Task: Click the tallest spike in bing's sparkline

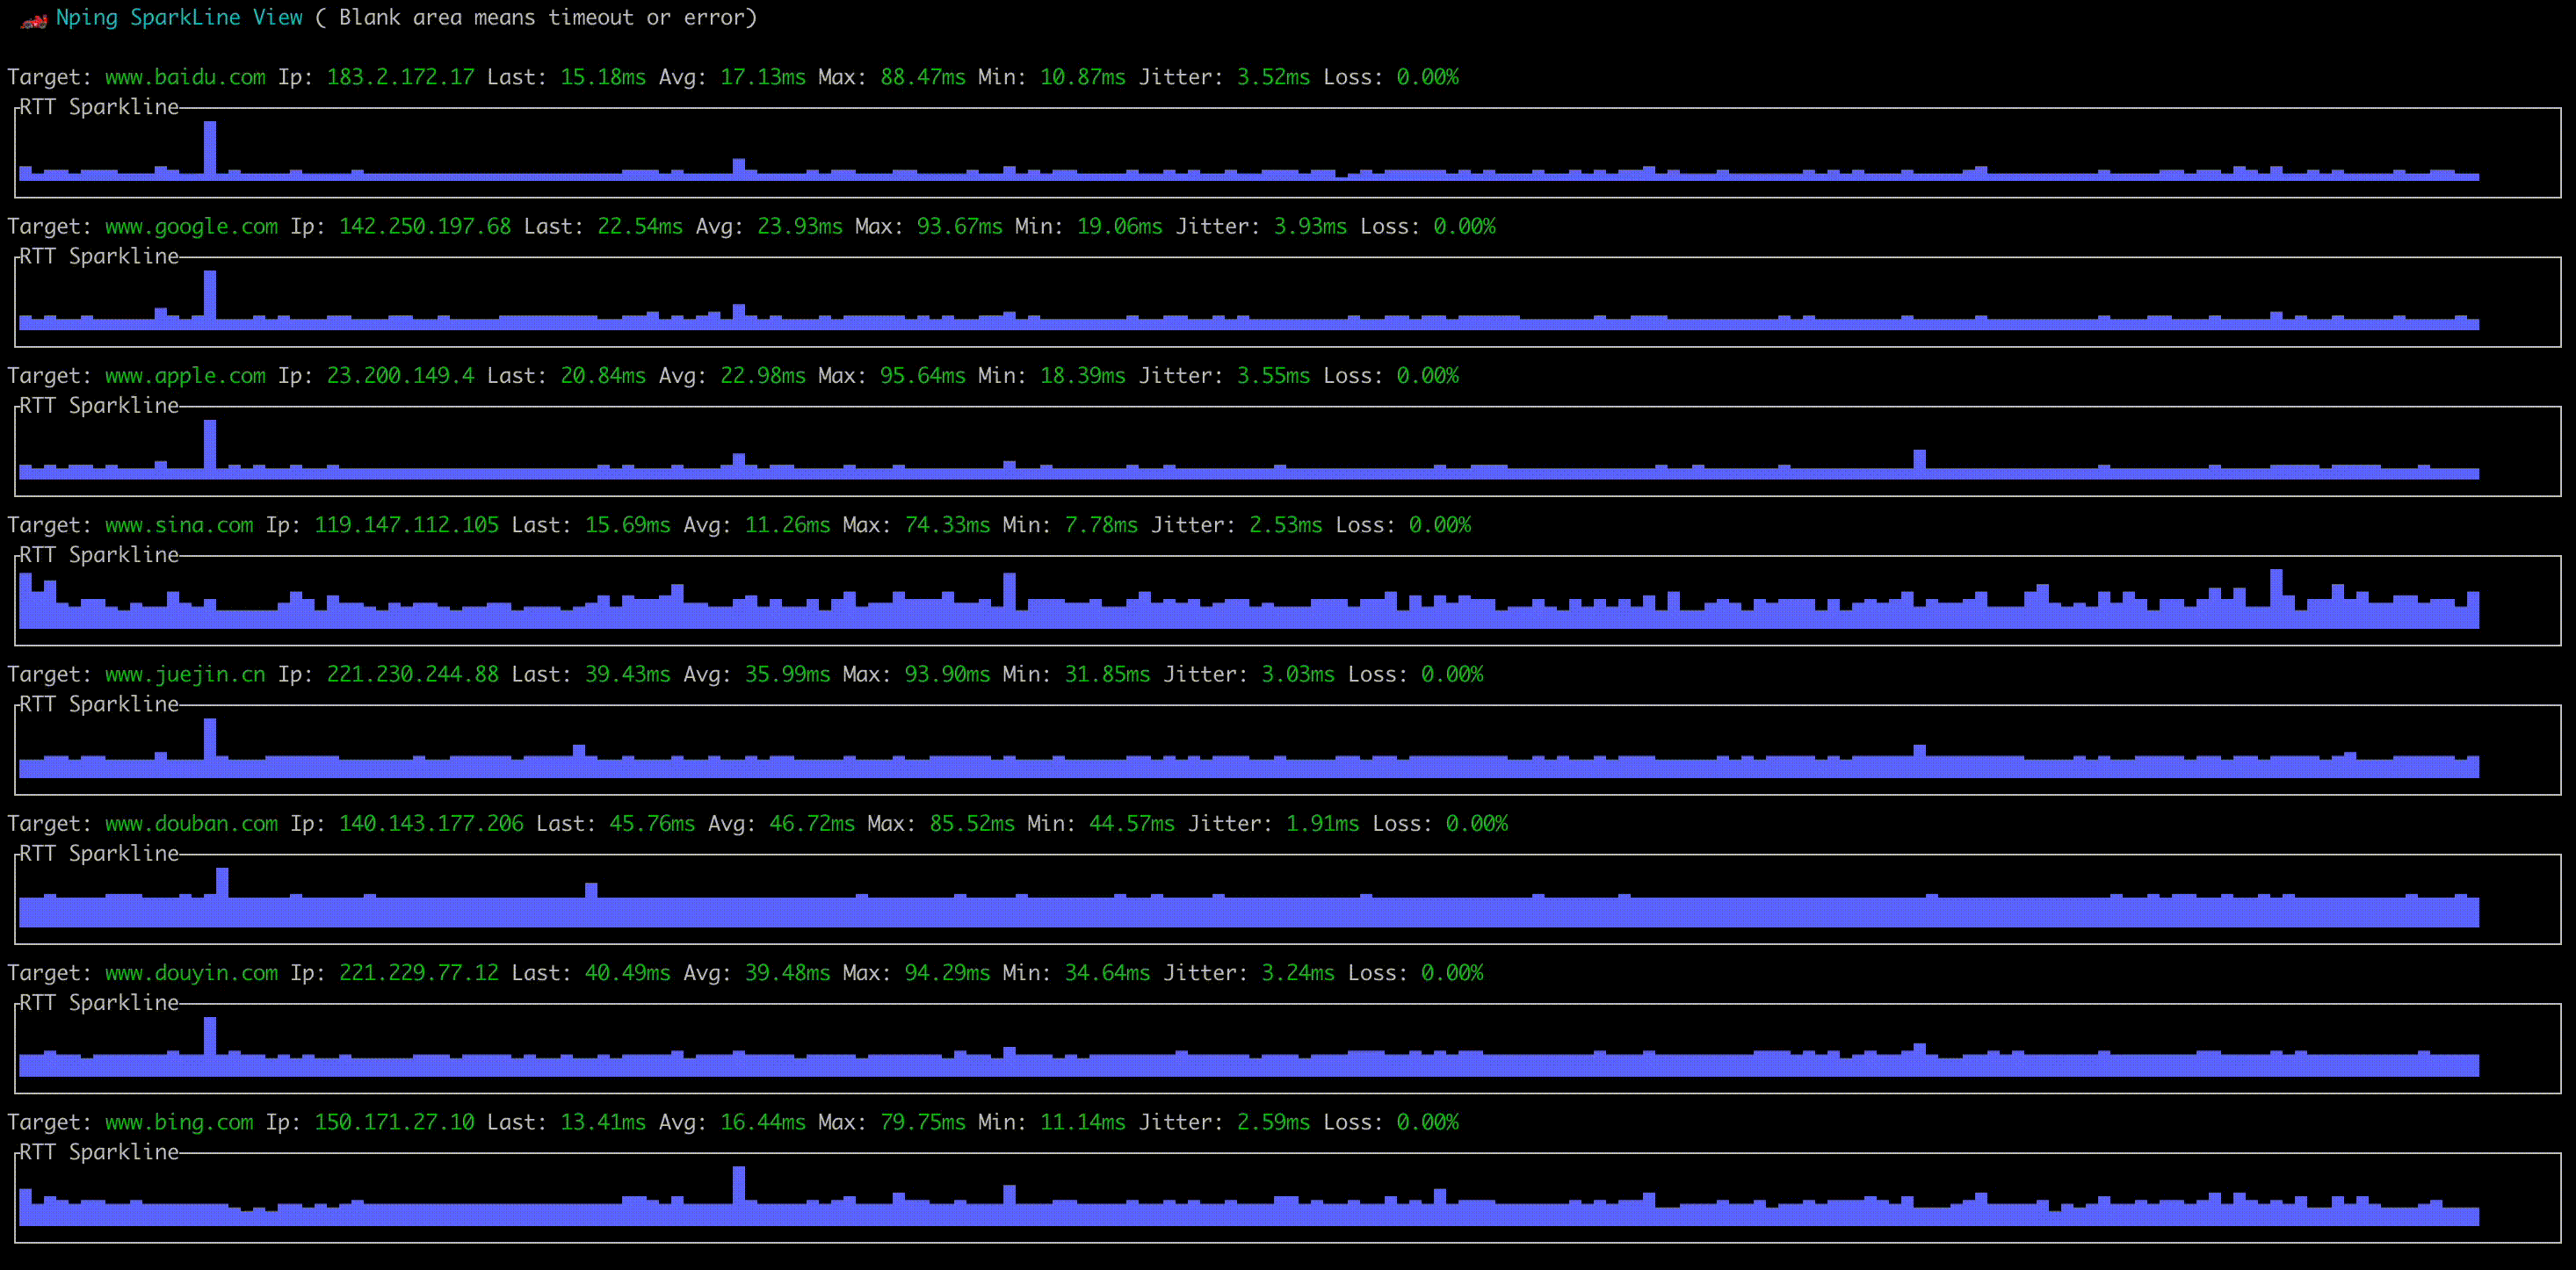Action: tap(738, 1187)
